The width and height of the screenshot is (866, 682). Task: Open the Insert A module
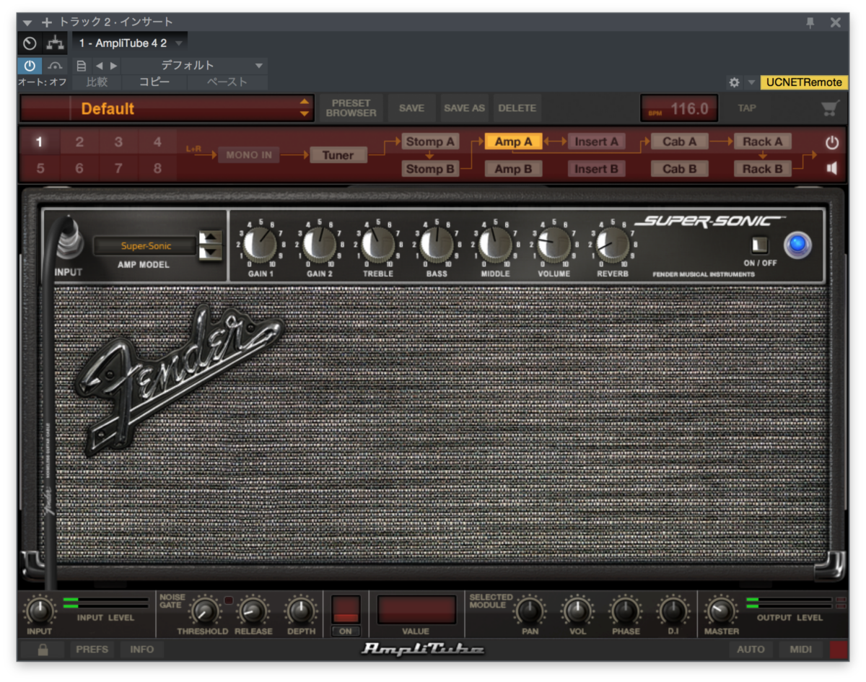coord(596,141)
